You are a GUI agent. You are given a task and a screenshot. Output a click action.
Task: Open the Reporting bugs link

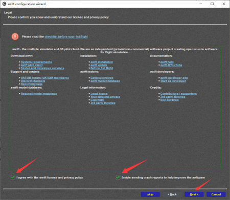point(32,84)
